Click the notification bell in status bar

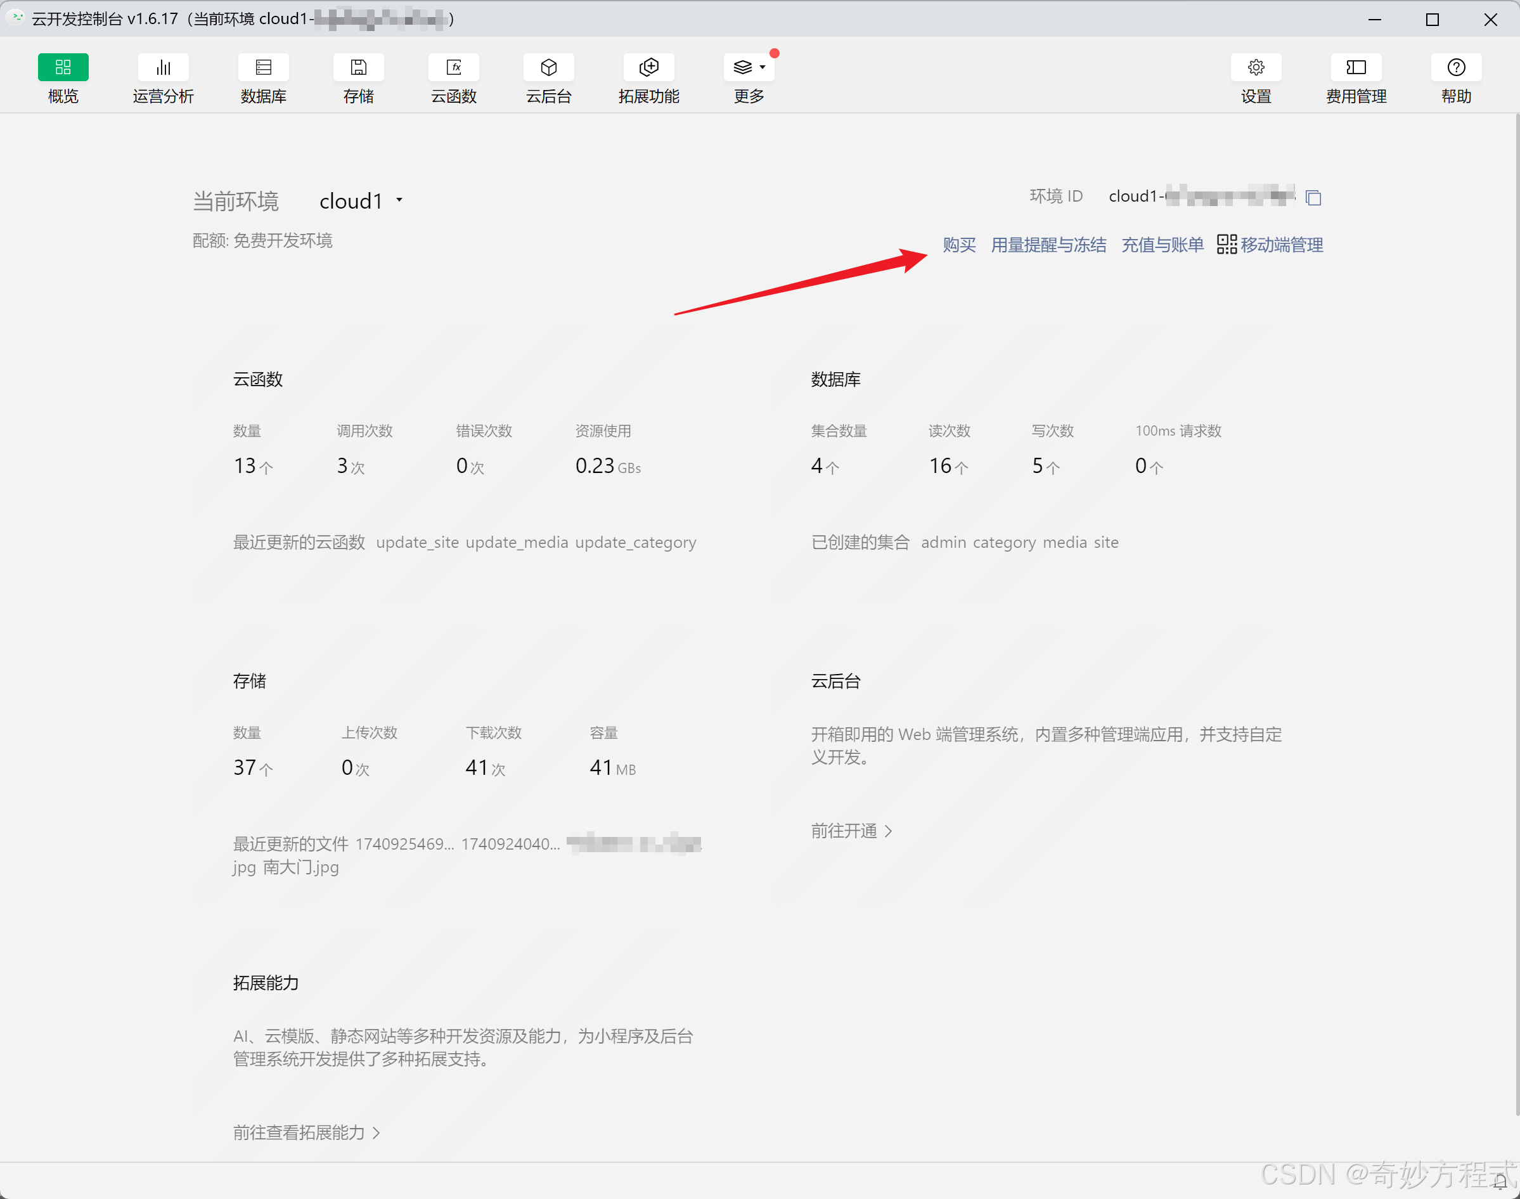click(1499, 1182)
